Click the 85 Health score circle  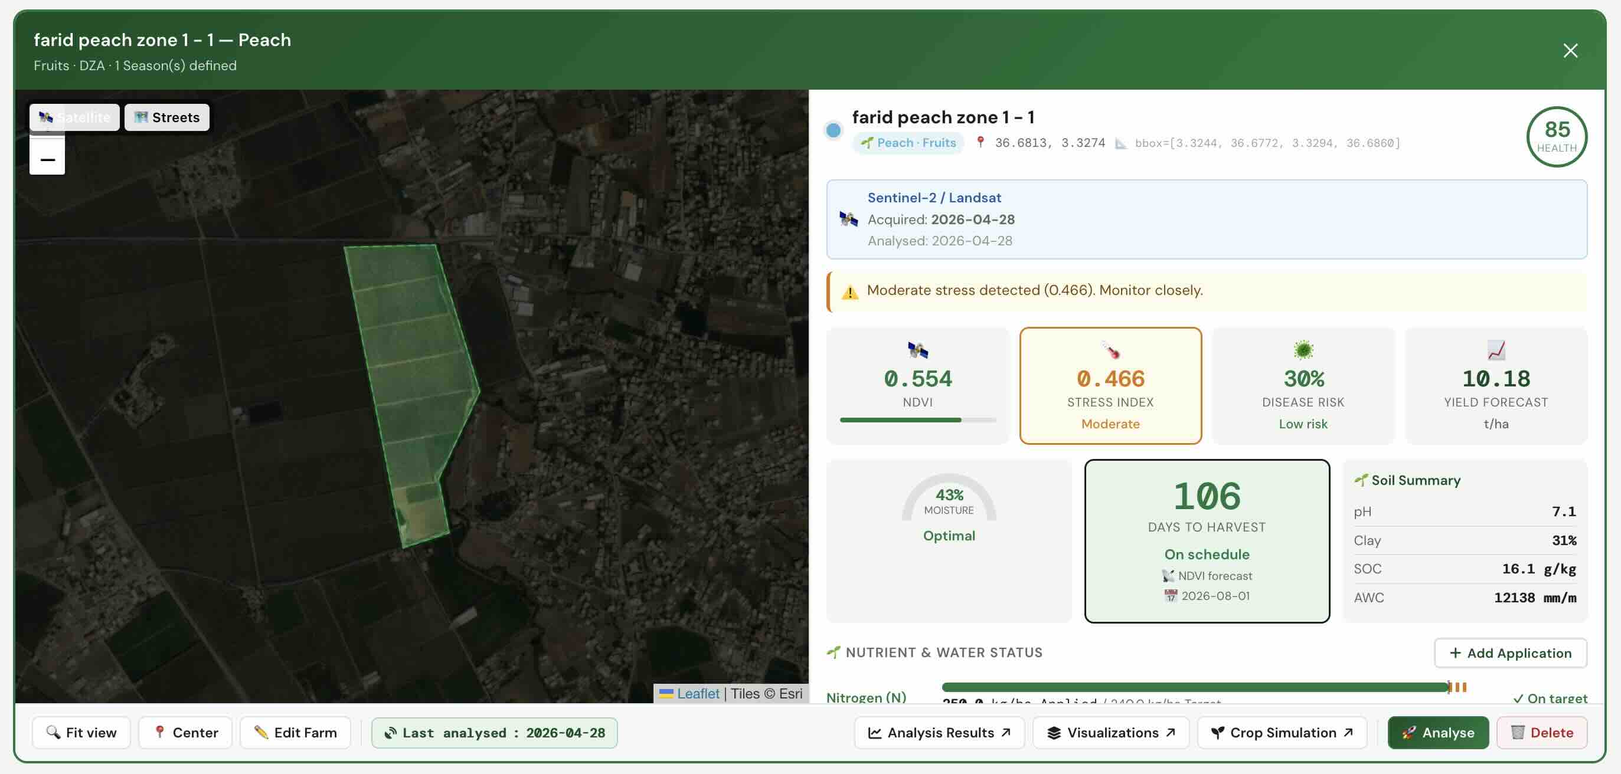[1557, 137]
